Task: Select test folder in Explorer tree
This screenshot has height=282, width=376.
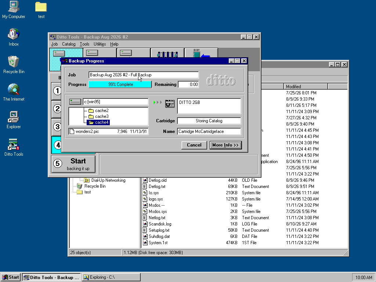Action: coord(84,192)
